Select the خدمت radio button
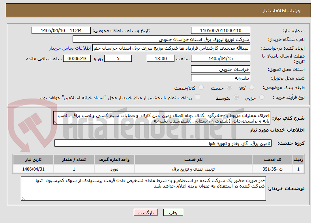The image size is (311, 223). [229, 87]
